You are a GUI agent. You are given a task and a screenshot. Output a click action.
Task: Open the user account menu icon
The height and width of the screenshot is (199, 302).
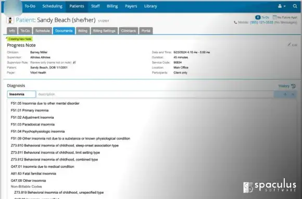282,6
